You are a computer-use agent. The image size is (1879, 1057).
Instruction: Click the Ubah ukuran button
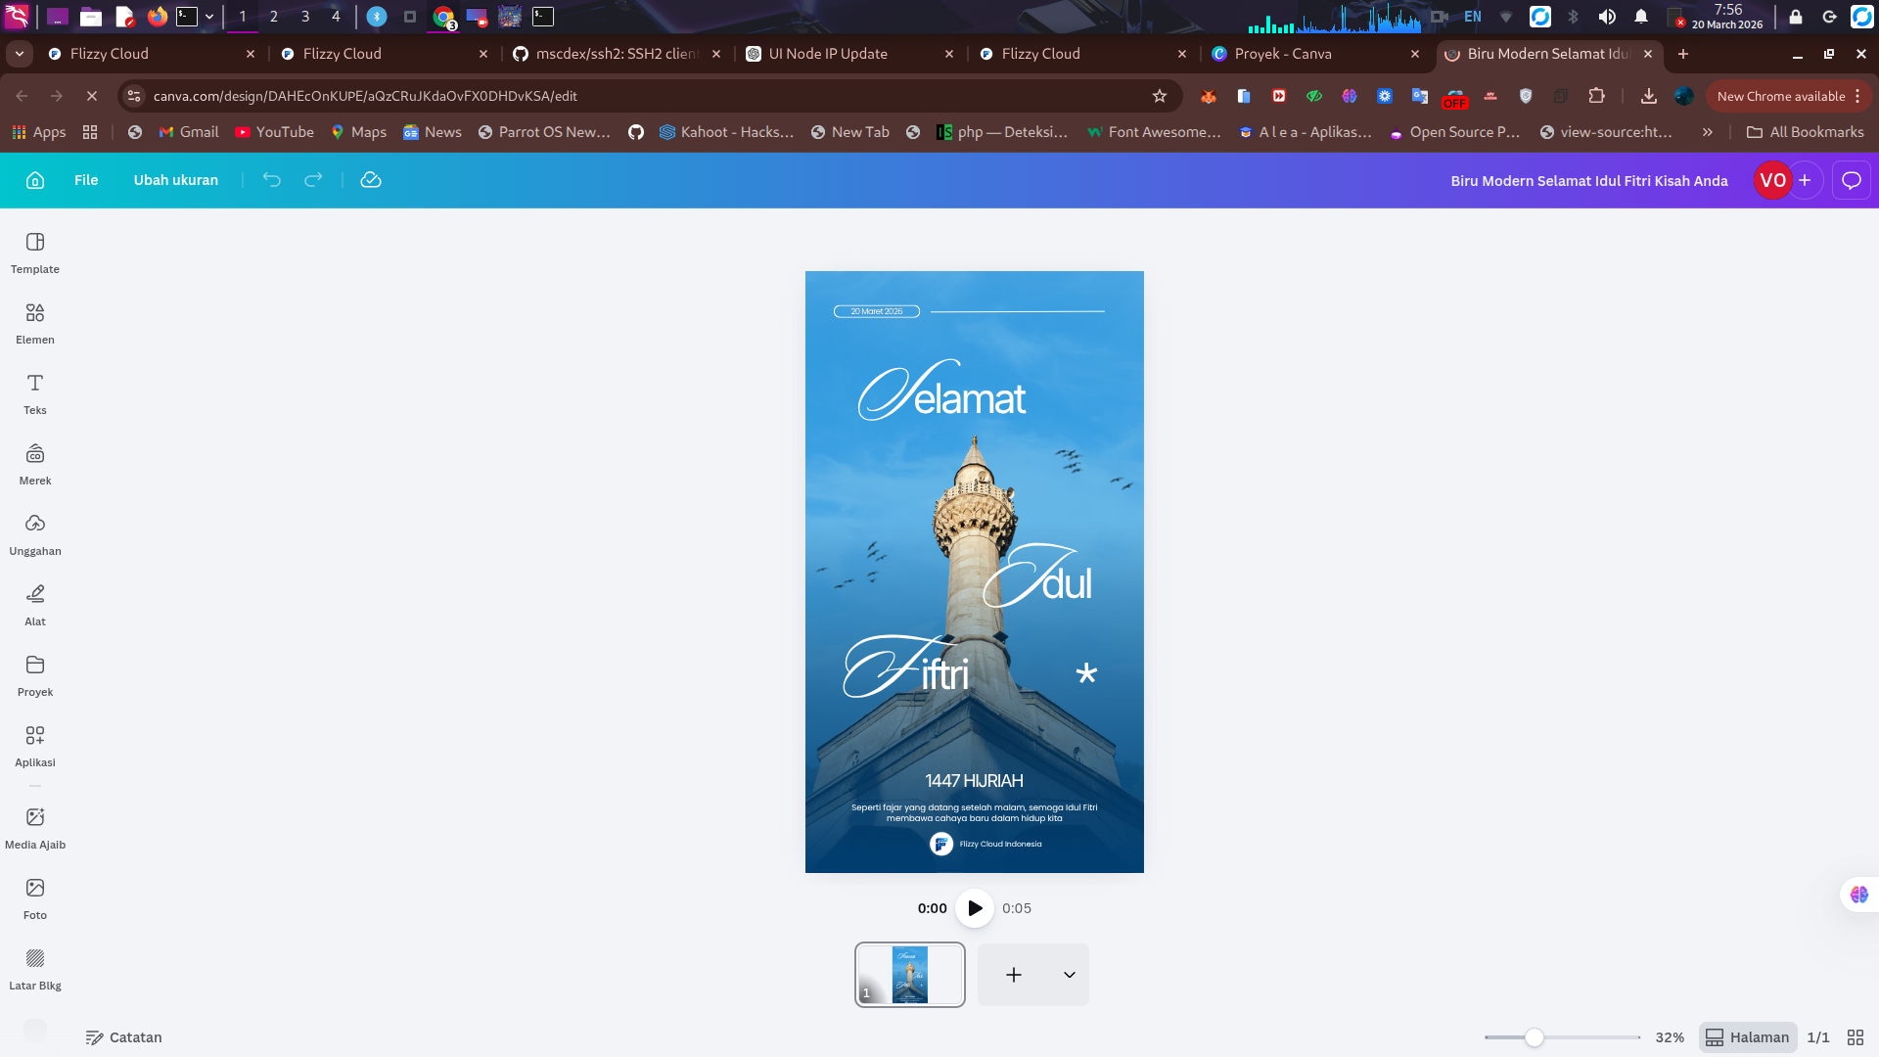176,180
